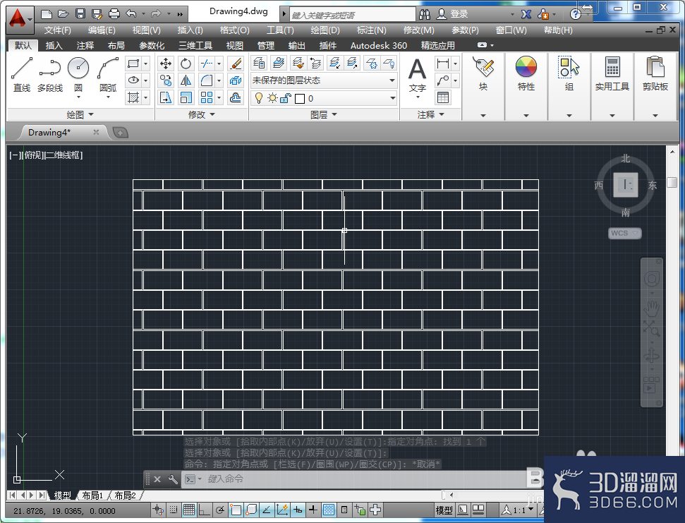
Task: Select the Line (直线) draw tool
Action: pos(21,75)
